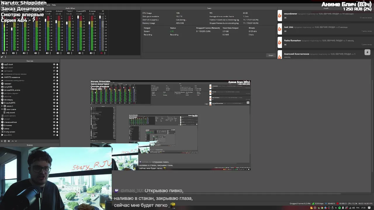Hide the НАРУТО название source
Screen dimensions: 374x210
coord(54,77)
